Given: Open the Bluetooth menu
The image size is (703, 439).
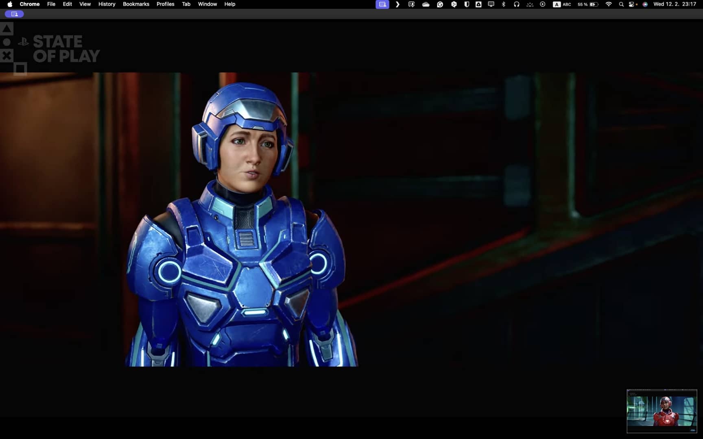Looking at the screenshot, I should 504,4.
